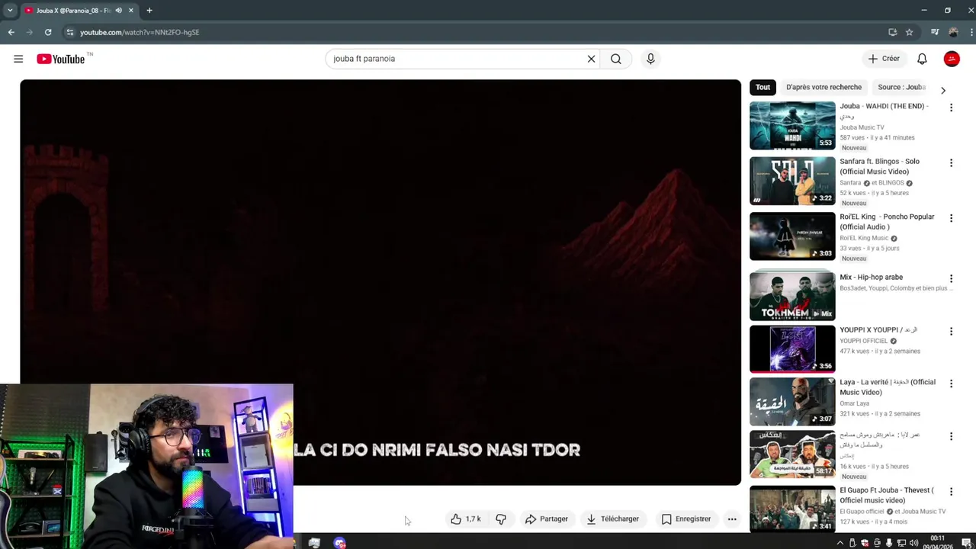The image size is (976, 549).
Task: Open options for Mix - Hip-hop arabe
Action: pyautogui.click(x=951, y=278)
